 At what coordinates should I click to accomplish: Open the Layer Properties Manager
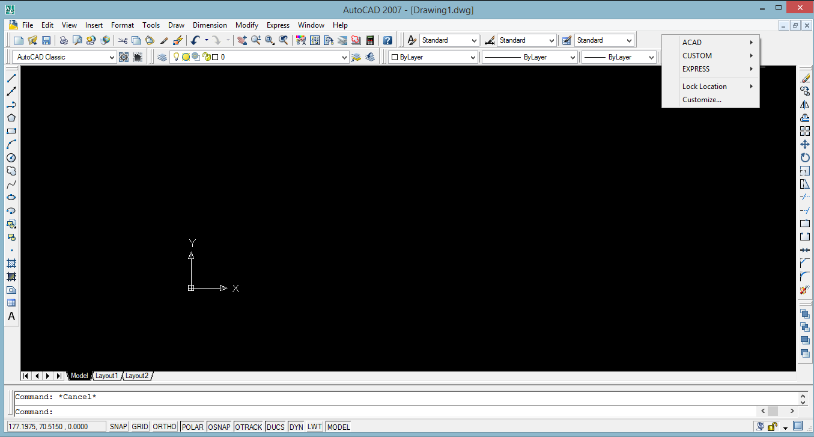coord(162,57)
